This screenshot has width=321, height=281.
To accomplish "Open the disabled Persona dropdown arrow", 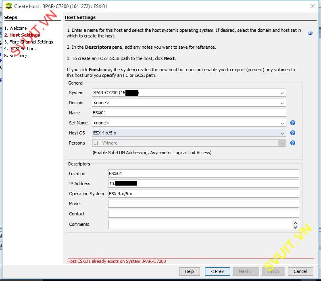I will pyautogui.click(x=282, y=143).
